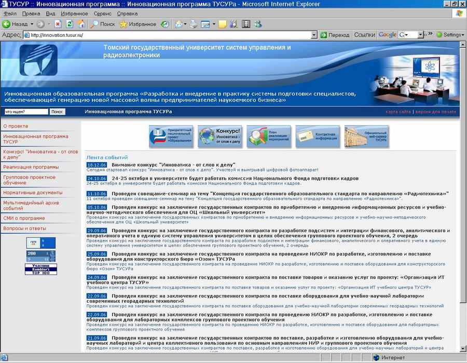Open the 'Контактная информация' banner
The height and width of the screenshot is (363, 467).
pos(318,137)
